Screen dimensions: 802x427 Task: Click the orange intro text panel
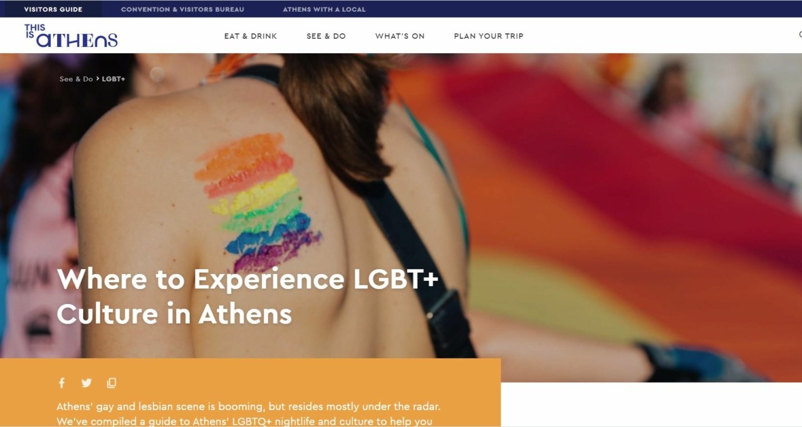251,393
